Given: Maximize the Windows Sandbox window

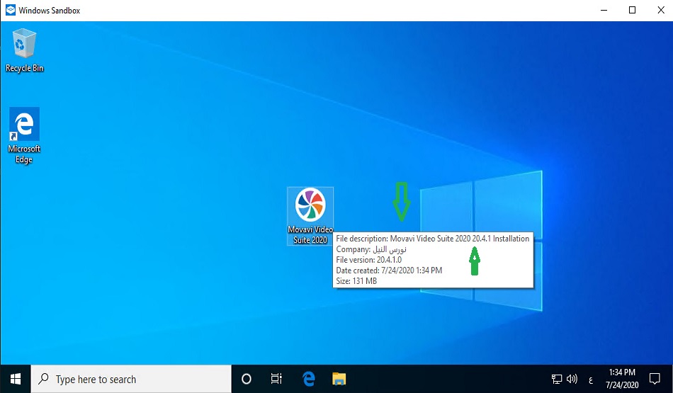Looking at the screenshot, I should pos(632,10).
